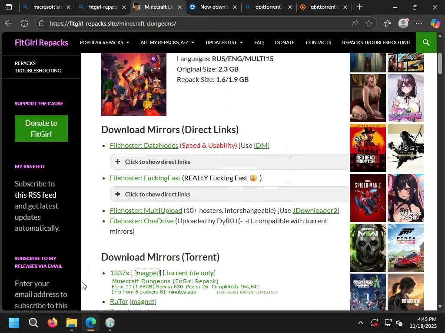Switch to the Now downloading tab
The image size is (445, 333).
tap(213, 7)
